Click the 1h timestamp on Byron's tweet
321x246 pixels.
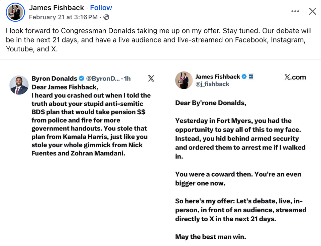127,78
